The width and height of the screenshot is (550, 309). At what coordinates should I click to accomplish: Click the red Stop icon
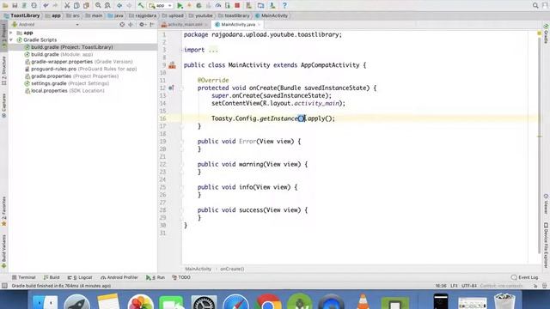click(237, 5)
